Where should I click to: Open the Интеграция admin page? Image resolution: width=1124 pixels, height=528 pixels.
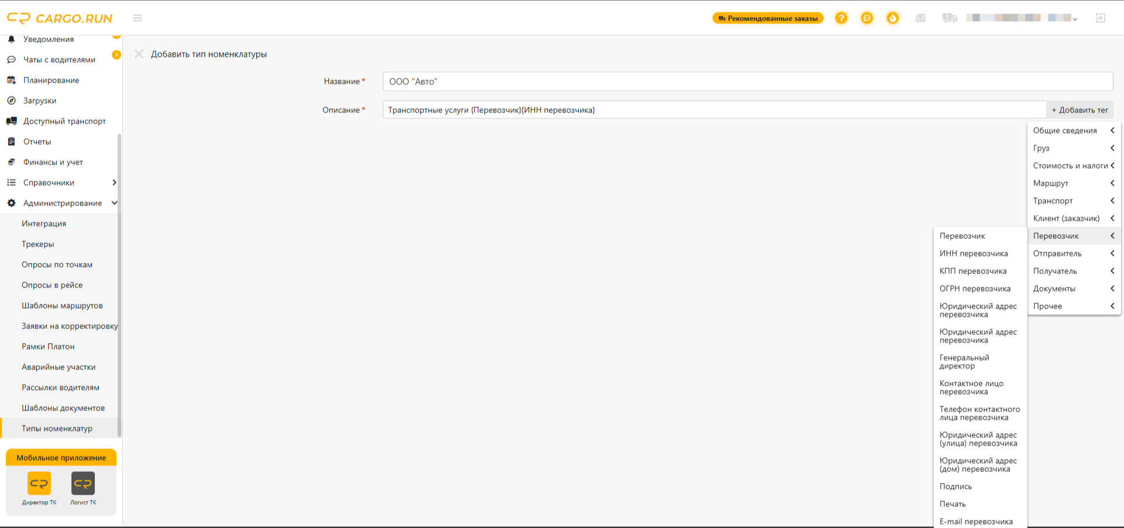44,224
